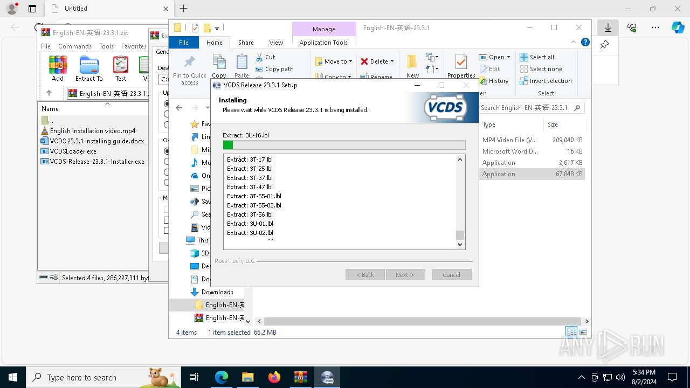Switch to View tab in Explorer
The image size is (690, 388).
276,43
